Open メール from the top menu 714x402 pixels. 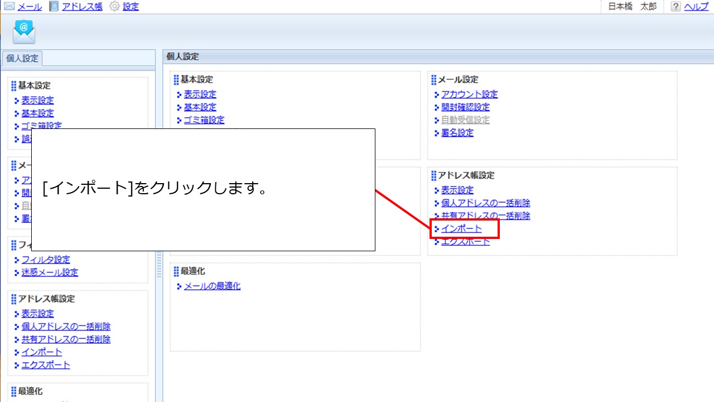click(x=30, y=7)
